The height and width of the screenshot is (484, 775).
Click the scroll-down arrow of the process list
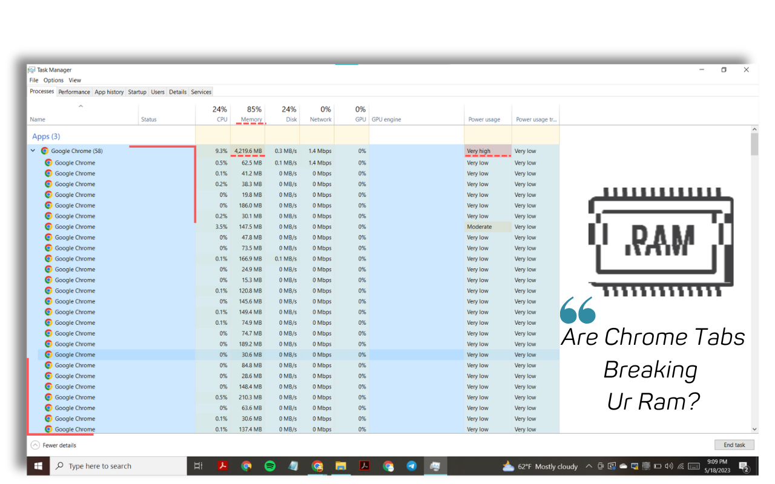(754, 429)
